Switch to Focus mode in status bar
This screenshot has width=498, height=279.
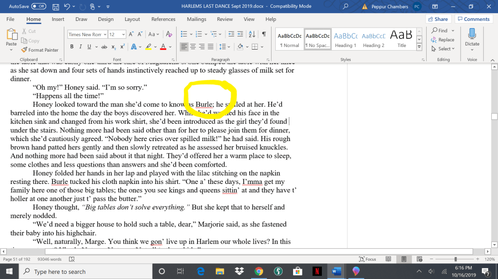[x=367, y=259]
